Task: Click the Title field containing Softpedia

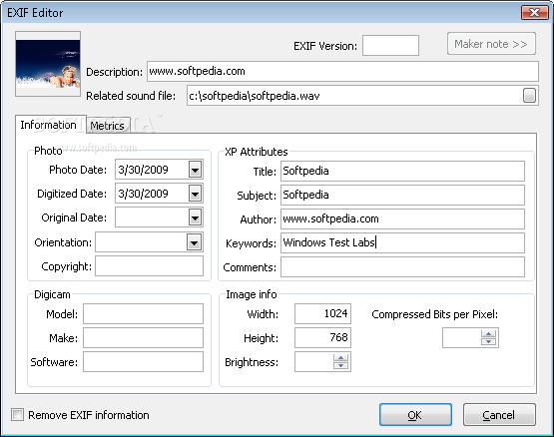Action: click(403, 171)
